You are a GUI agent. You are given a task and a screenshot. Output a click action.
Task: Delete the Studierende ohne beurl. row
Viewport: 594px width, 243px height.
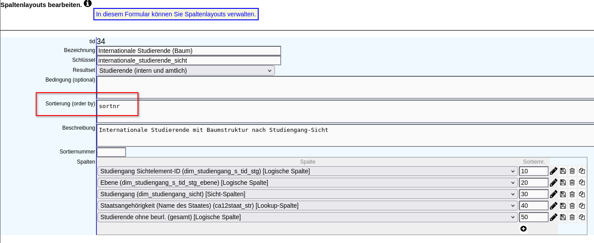tap(572, 217)
